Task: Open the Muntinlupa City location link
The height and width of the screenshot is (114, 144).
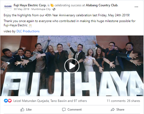Action: pyautogui.click(x=41, y=9)
